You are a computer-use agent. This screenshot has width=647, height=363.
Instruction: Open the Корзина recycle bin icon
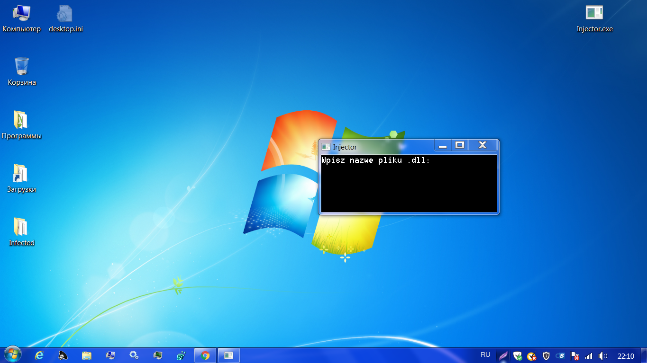click(x=22, y=72)
